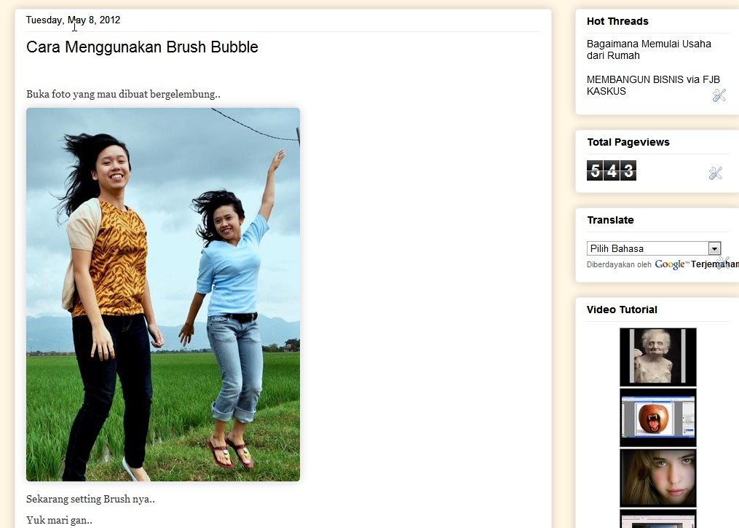Open the old man sculpture video thumbnail
Screen dimensions: 739x528
pos(658,357)
